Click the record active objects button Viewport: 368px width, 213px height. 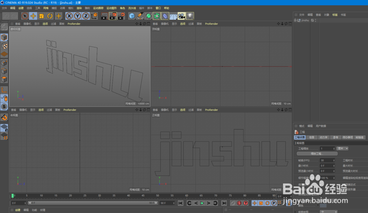233,203
